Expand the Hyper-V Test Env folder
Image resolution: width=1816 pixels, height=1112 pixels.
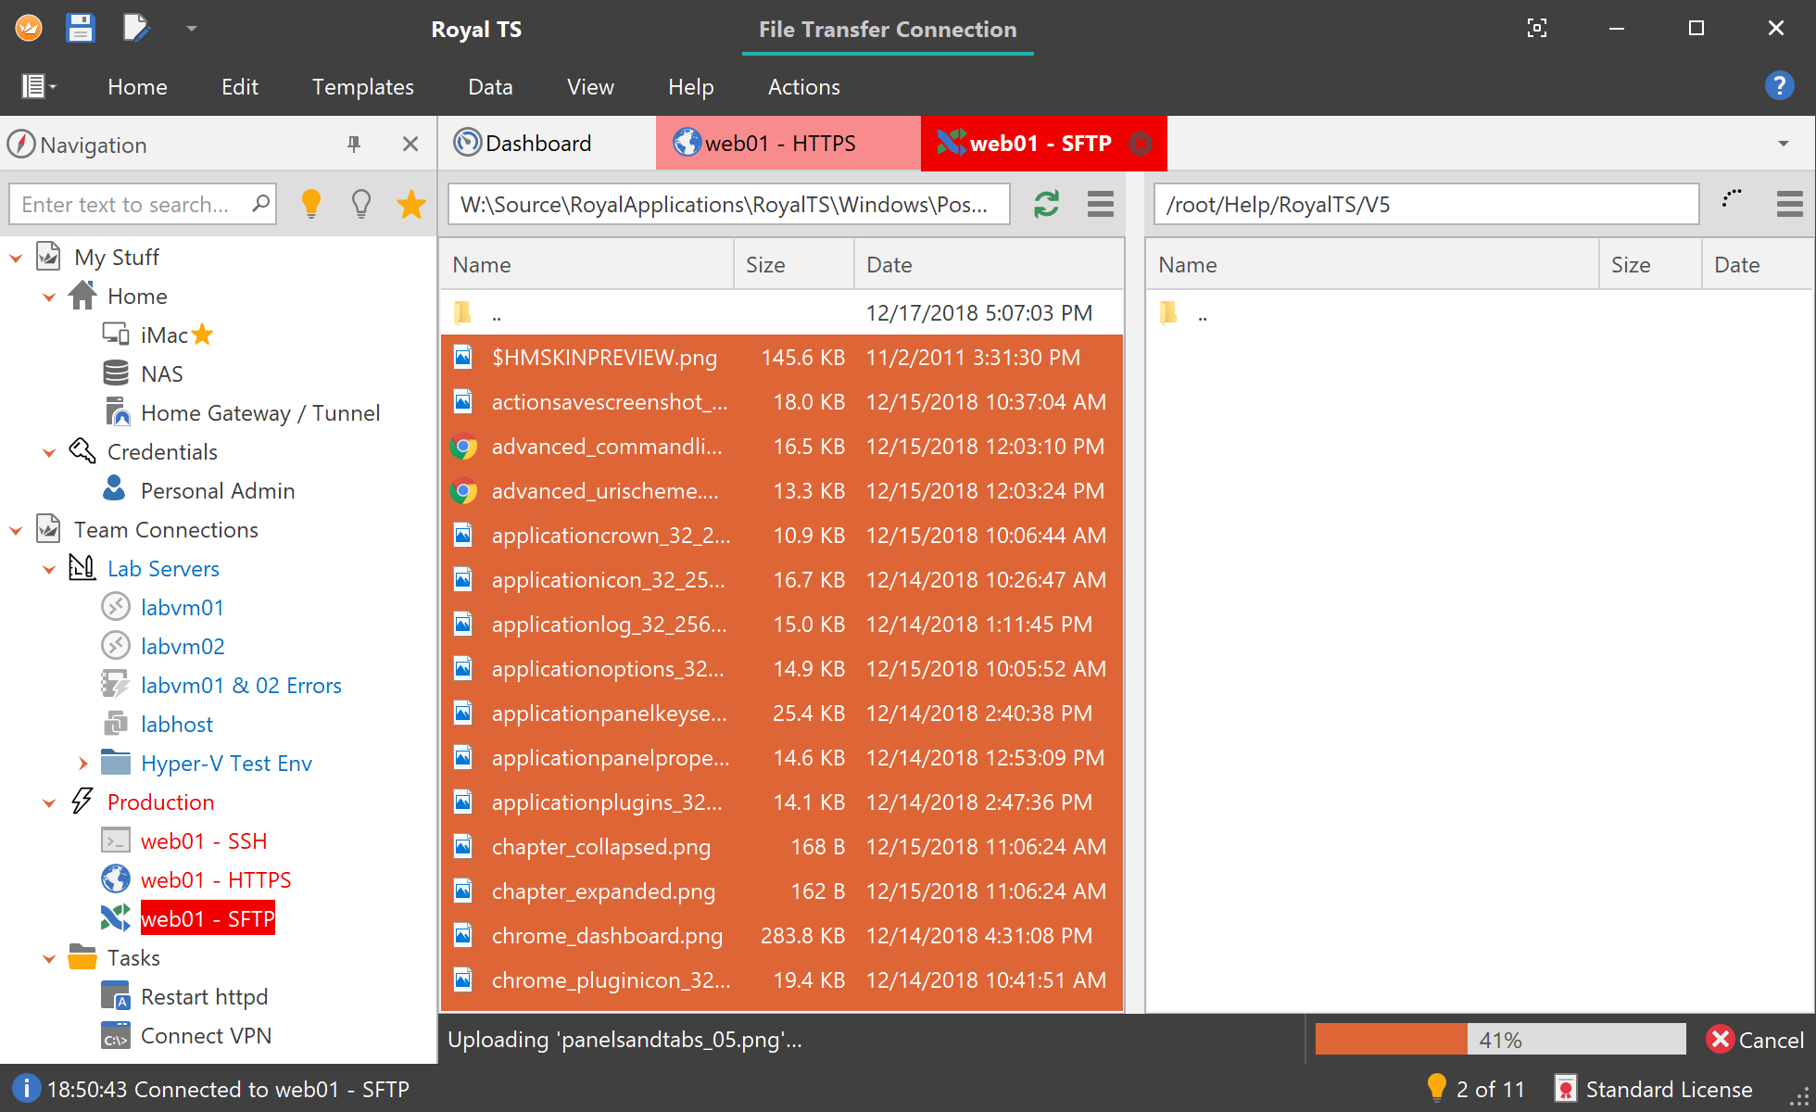tap(82, 764)
